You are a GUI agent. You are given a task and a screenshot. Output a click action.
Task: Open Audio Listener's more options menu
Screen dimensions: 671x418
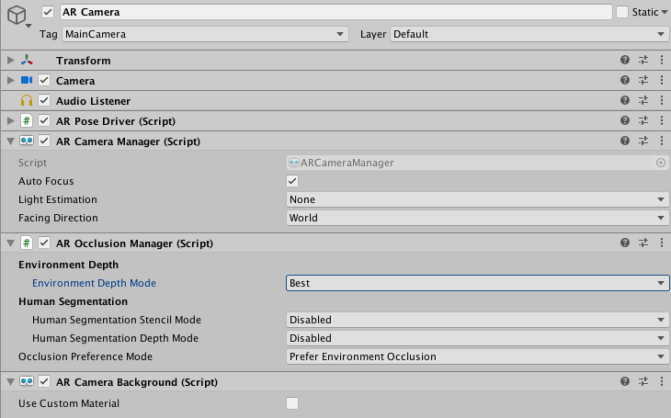pyautogui.click(x=662, y=101)
